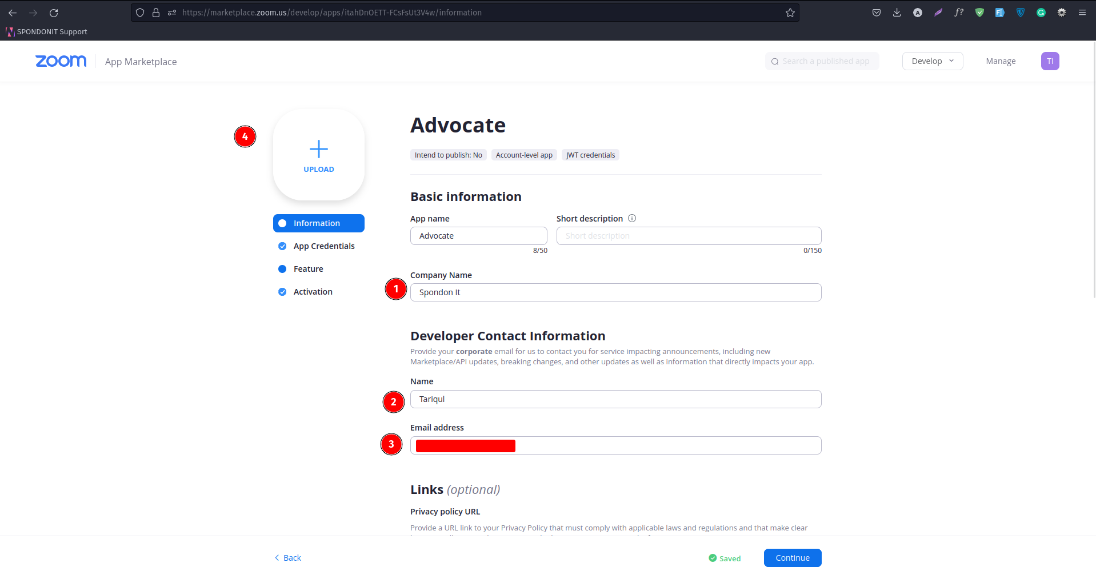Open the Grammarly extension icon
The width and height of the screenshot is (1096, 579).
tap(1041, 13)
